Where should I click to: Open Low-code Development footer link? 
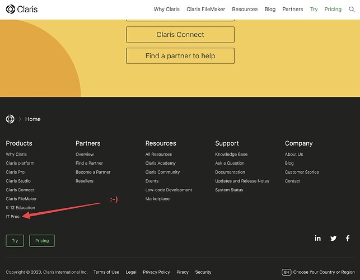point(169,190)
